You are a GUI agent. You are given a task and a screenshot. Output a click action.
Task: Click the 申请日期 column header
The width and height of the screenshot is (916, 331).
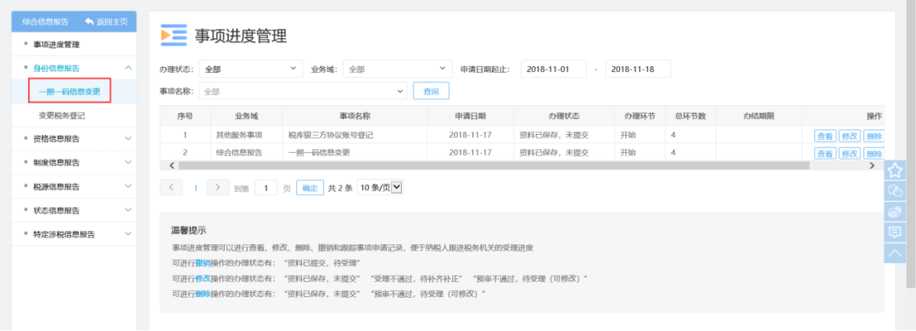(470, 115)
